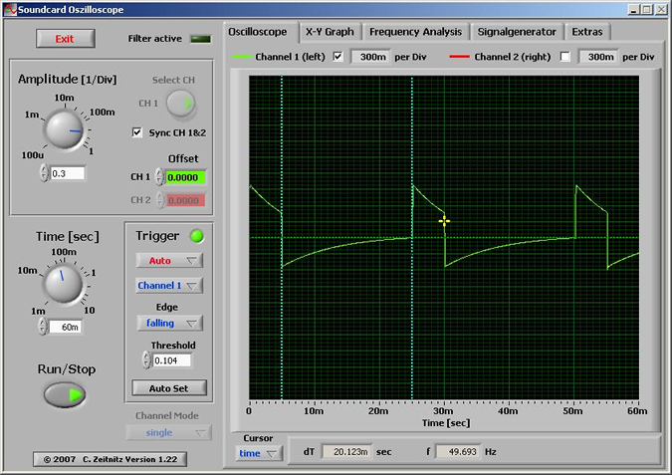This screenshot has width=672, height=475.
Task: Click the Threshold value input field
Action: [172, 360]
